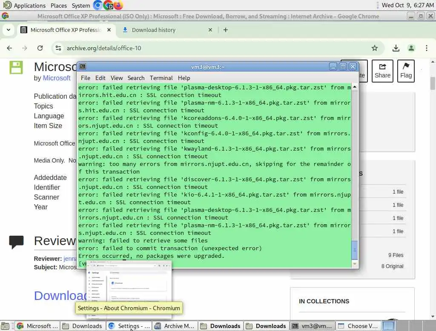Open the terminal Edit menu
This screenshot has height=331, width=436.
pyautogui.click(x=100, y=78)
